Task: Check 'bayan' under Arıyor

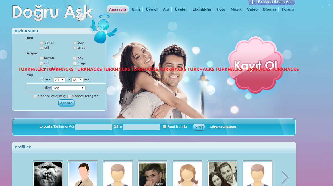Action: coord(41,58)
